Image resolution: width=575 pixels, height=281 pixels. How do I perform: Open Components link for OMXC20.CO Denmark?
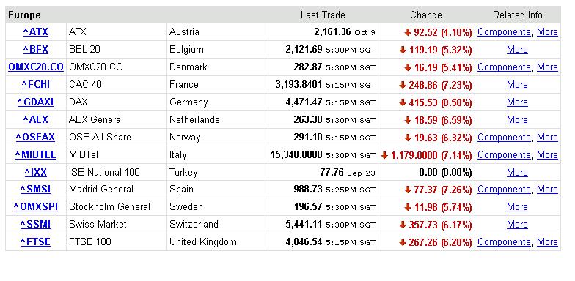tap(504, 67)
